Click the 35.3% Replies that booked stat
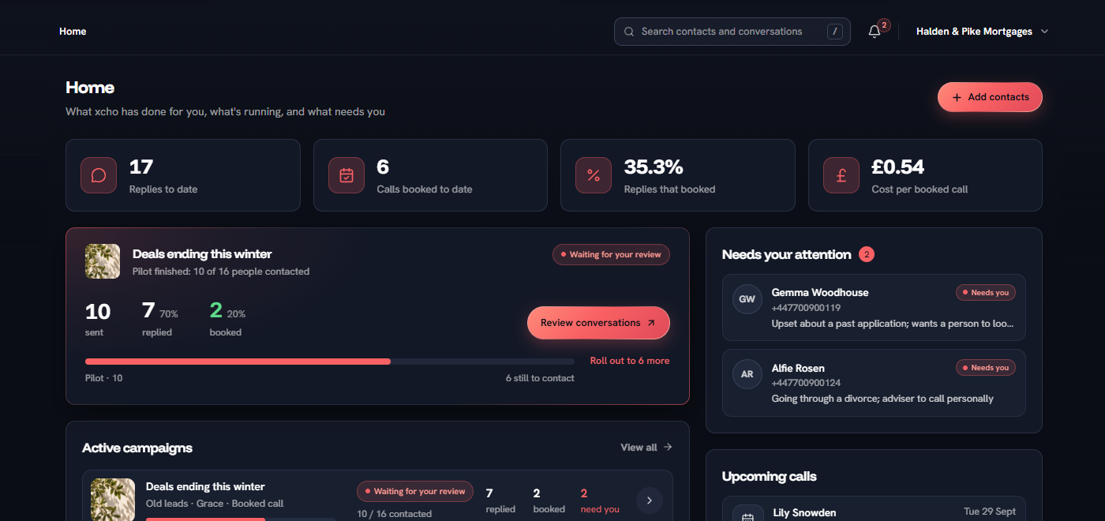Image resolution: width=1105 pixels, height=521 pixels. pos(678,175)
